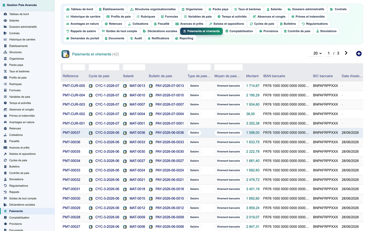Open payment reference PMT-00031

pos(71,189)
